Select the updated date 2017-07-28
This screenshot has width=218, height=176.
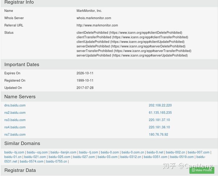click(x=85, y=88)
